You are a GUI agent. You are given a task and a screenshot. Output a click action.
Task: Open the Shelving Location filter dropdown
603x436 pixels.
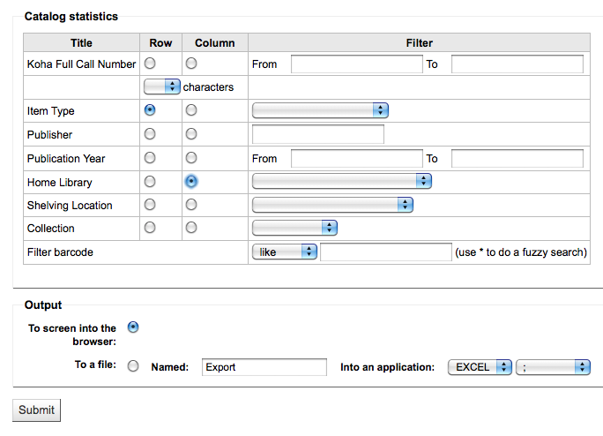(x=332, y=205)
